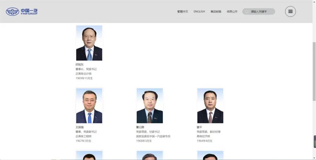Click the portrait above 纪委书记 title
This screenshot has width=316, height=160.
(150, 106)
